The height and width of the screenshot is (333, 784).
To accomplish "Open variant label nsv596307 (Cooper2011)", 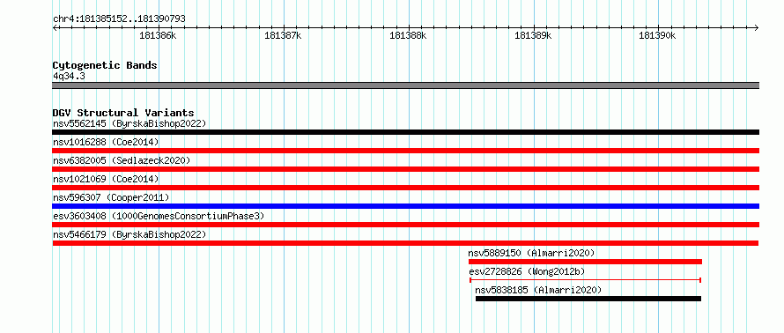I will point(111,197).
